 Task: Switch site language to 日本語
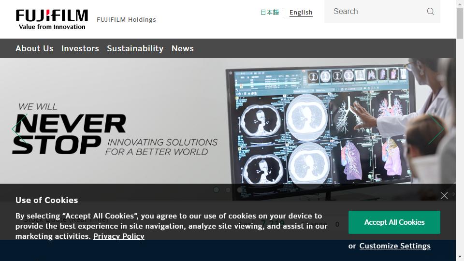click(270, 12)
